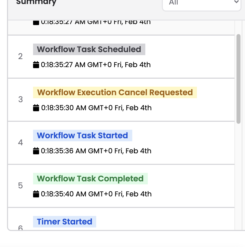Viewport: 245px width, 247px height.
Task: Expand event 3 to view cancel request details
Action: click(121, 99)
